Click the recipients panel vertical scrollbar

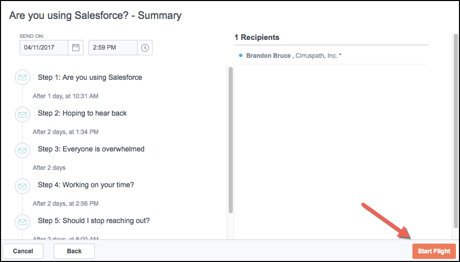click(x=455, y=131)
